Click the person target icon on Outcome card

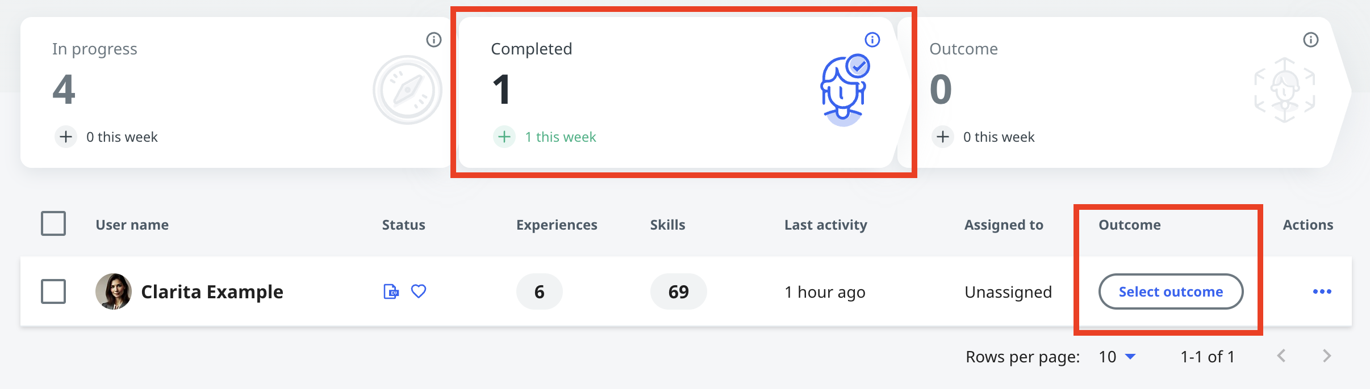[1285, 90]
